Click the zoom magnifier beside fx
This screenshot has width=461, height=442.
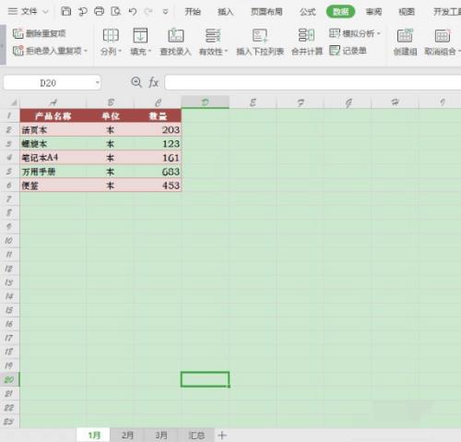(136, 82)
